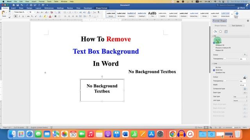250x140 pixels.
Task: Click the Print icon in title bar
Action: 31,5
